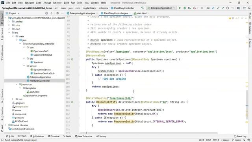Stop the running process
The width and height of the screenshot is (252, 142).
[202, 8]
